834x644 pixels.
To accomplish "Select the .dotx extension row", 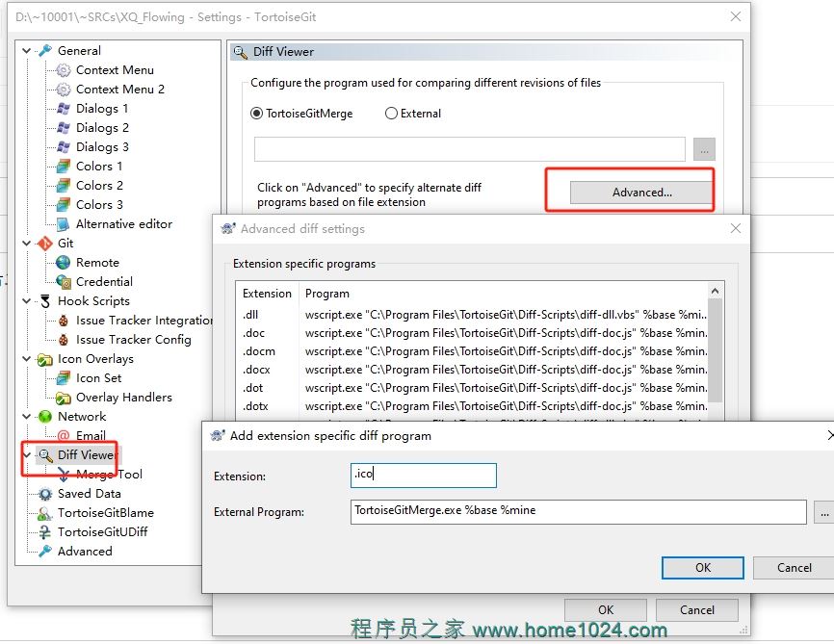I will pyautogui.click(x=472, y=406).
